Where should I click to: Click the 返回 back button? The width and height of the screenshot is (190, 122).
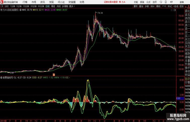pos(181,6)
